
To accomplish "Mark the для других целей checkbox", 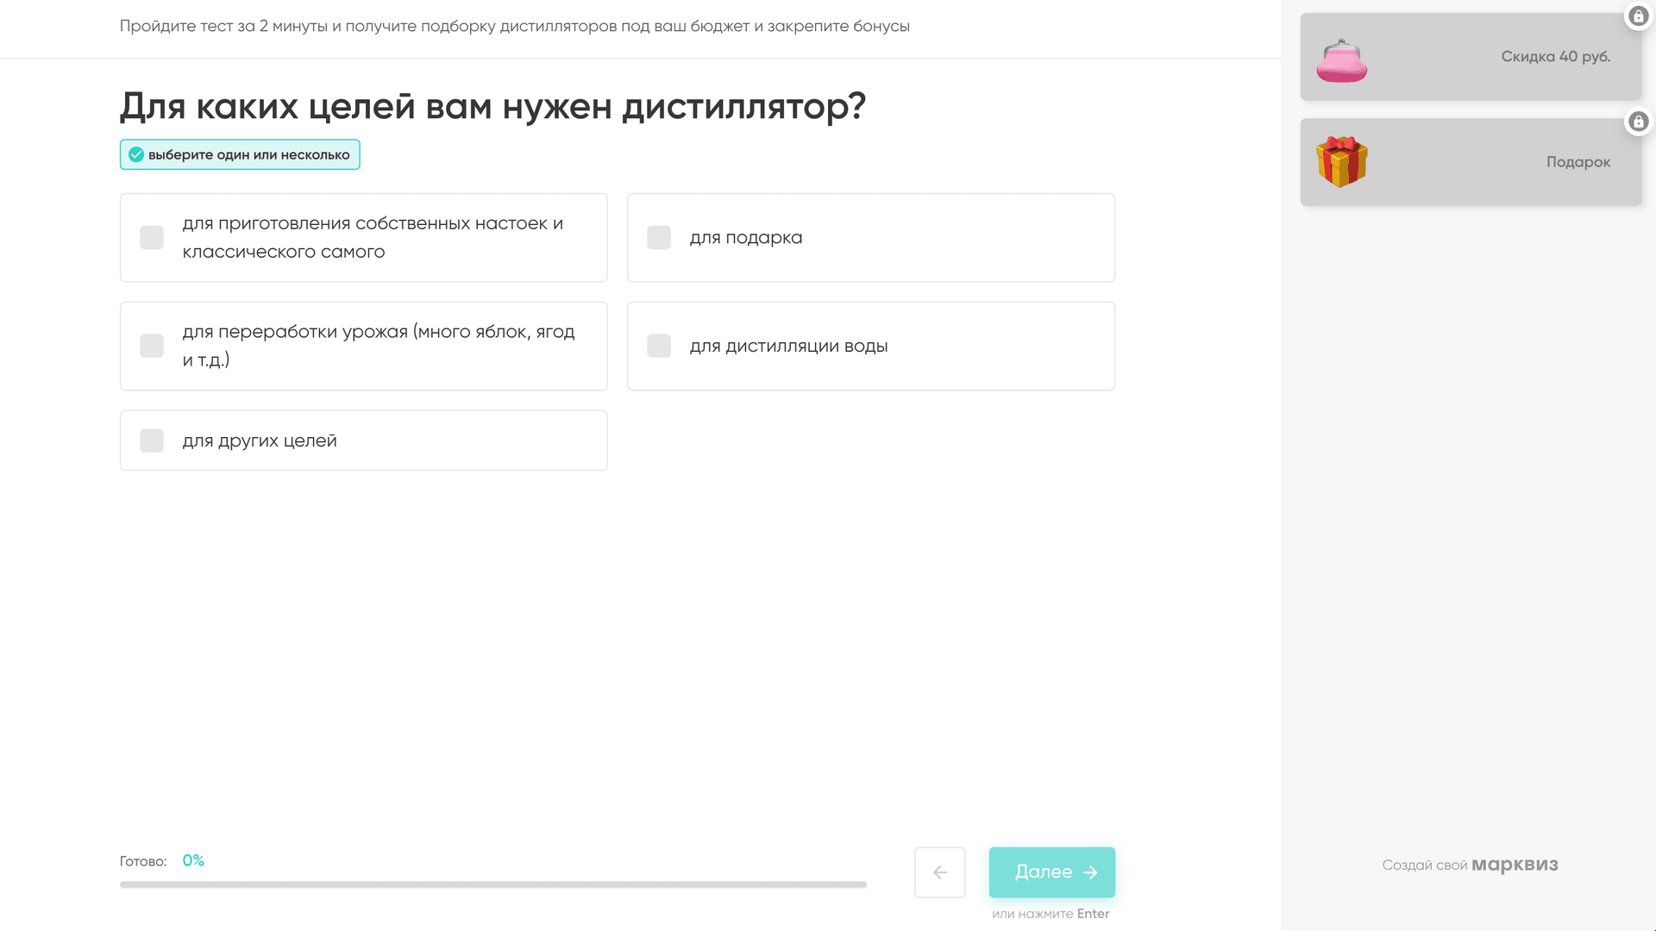I will point(152,441).
